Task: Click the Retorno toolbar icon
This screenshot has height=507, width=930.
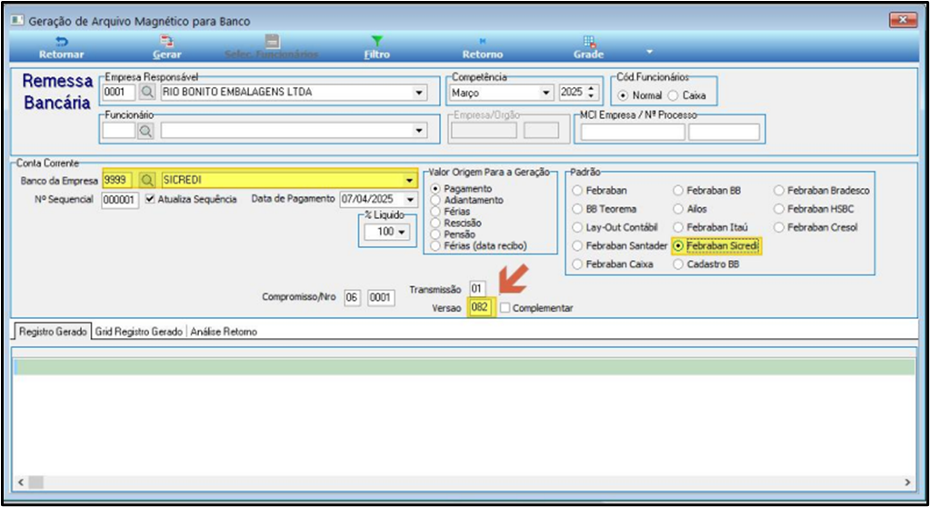Action: click(482, 42)
